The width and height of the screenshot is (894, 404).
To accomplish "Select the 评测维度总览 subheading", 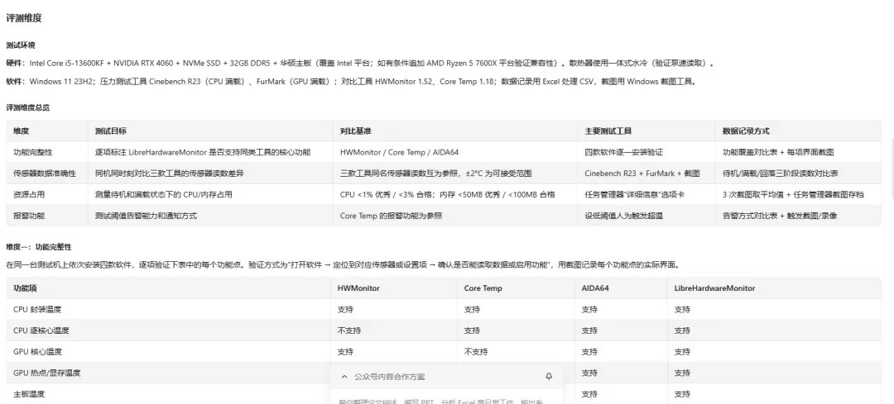I will [x=28, y=107].
